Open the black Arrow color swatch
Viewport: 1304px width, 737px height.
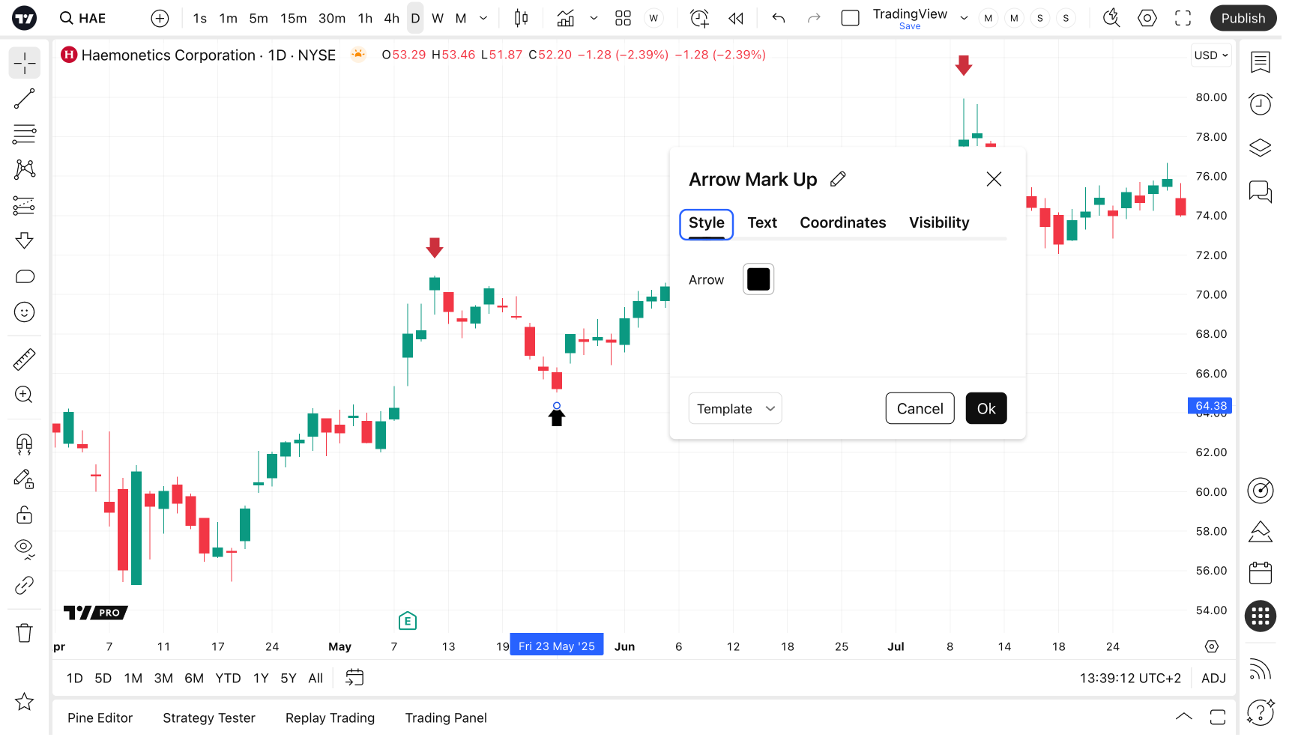(x=758, y=279)
